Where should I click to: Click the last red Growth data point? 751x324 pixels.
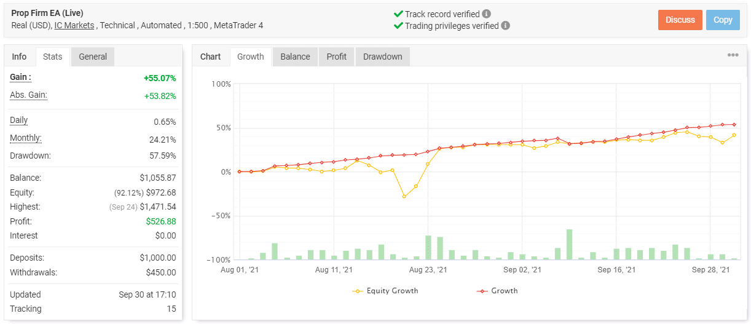tap(734, 124)
